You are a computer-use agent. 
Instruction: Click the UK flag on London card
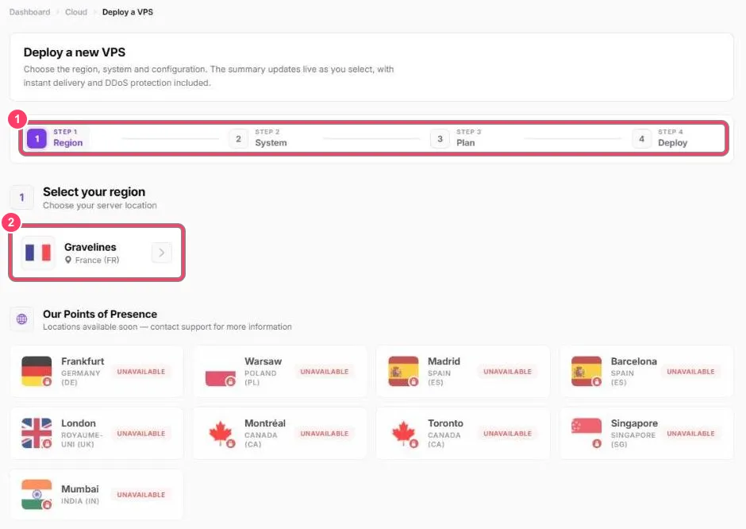pos(37,433)
